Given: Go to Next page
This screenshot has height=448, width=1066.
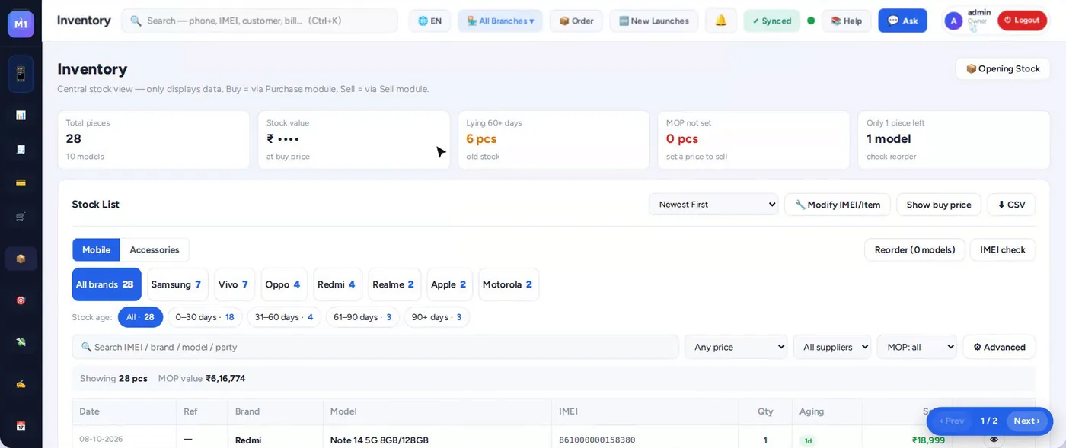Looking at the screenshot, I should [1026, 421].
